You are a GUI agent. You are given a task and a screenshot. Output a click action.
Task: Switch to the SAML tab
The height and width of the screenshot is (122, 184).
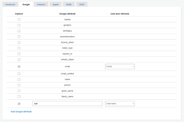coord(69,4)
